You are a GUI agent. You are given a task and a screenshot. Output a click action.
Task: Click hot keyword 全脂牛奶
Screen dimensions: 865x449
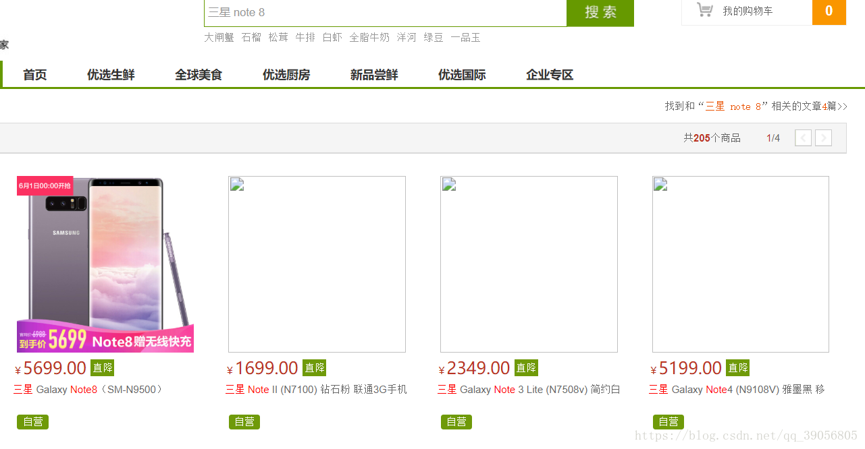(369, 38)
